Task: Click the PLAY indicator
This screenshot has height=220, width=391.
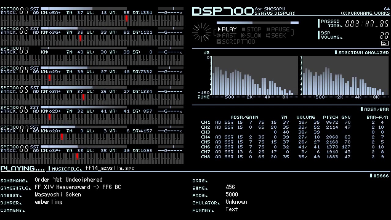Action: coord(227,29)
